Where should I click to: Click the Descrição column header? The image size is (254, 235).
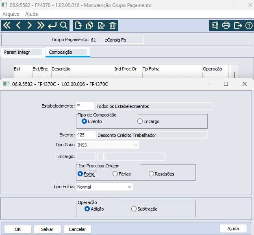(x=82, y=69)
